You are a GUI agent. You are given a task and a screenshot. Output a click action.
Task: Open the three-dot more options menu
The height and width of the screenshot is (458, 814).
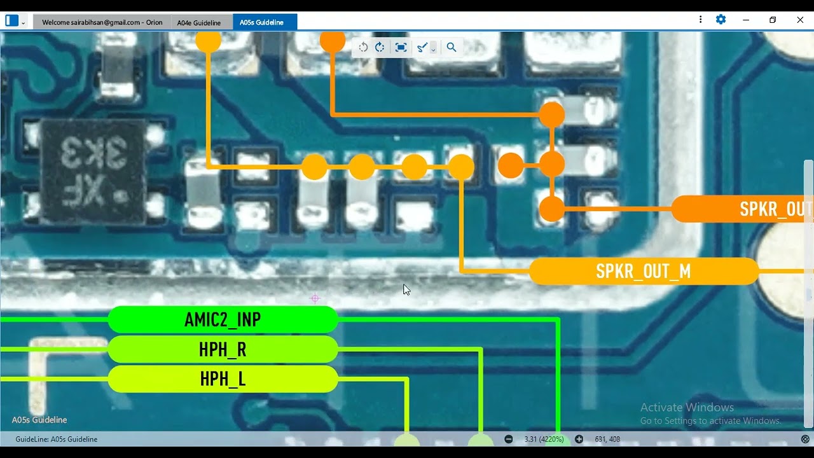[x=700, y=20]
